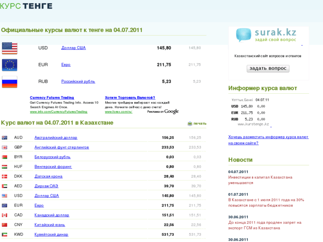The height and width of the screenshot is (242, 323).
Task: Open the top Евро link
Action: pos(66,65)
